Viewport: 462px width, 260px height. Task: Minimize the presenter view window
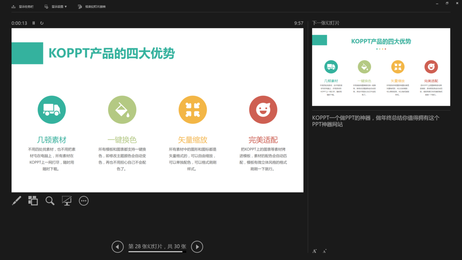click(x=437, y=3)
